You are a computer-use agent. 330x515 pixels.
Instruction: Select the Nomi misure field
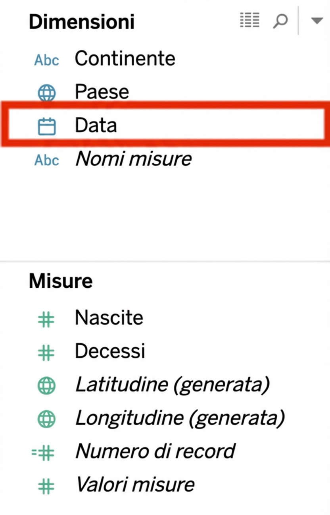134,159
